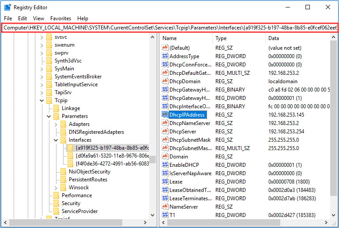Expand the Winsock tree node

tap(56, 188)
